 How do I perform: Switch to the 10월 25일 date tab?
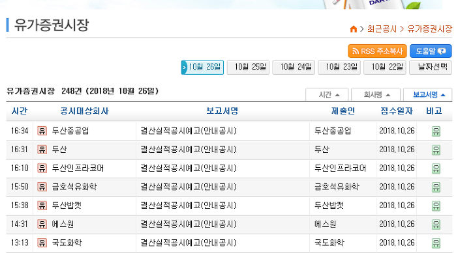tap(248, 68)
